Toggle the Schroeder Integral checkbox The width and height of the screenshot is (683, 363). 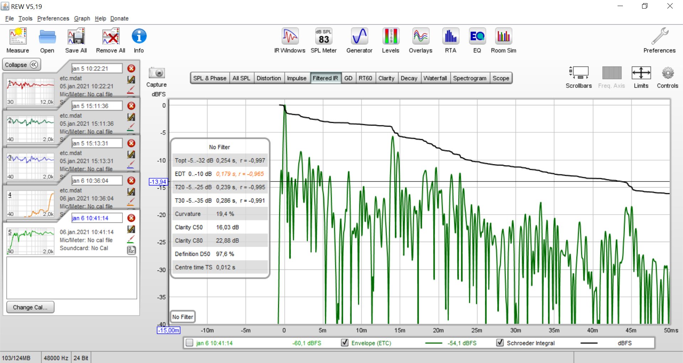[x=500, y=343]
